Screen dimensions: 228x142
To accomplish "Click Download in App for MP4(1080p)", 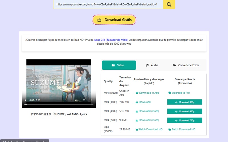I will click(147, 93).
